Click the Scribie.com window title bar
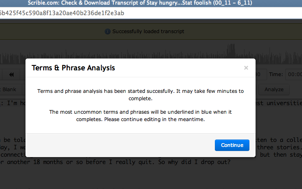302x189 pixels. coord(151,3)
